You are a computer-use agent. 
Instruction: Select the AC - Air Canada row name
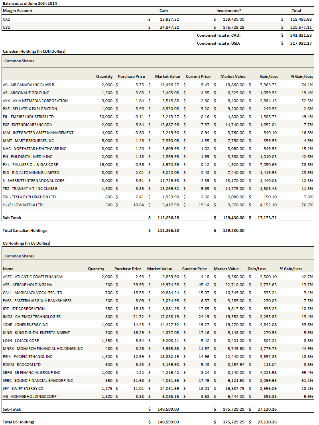(28, 85)
